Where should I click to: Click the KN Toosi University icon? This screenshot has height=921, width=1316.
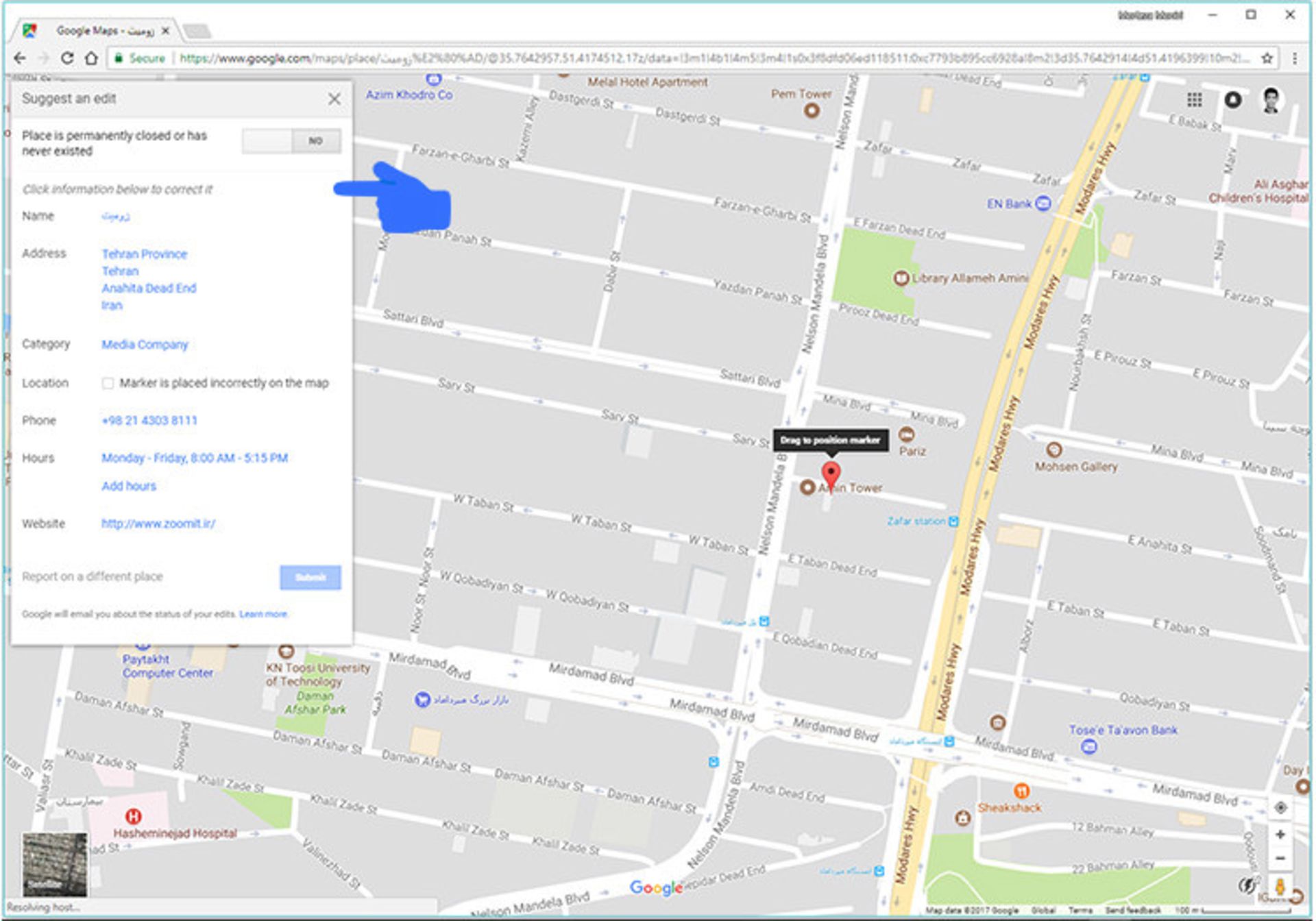[x=286, y=650]
